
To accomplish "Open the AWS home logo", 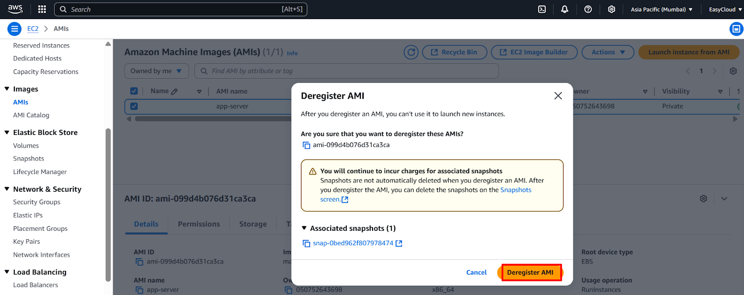I will (15, 9).
